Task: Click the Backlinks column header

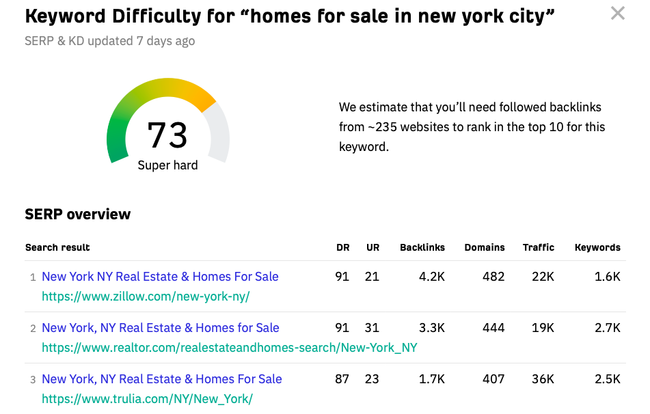Action: pos(422,247)
